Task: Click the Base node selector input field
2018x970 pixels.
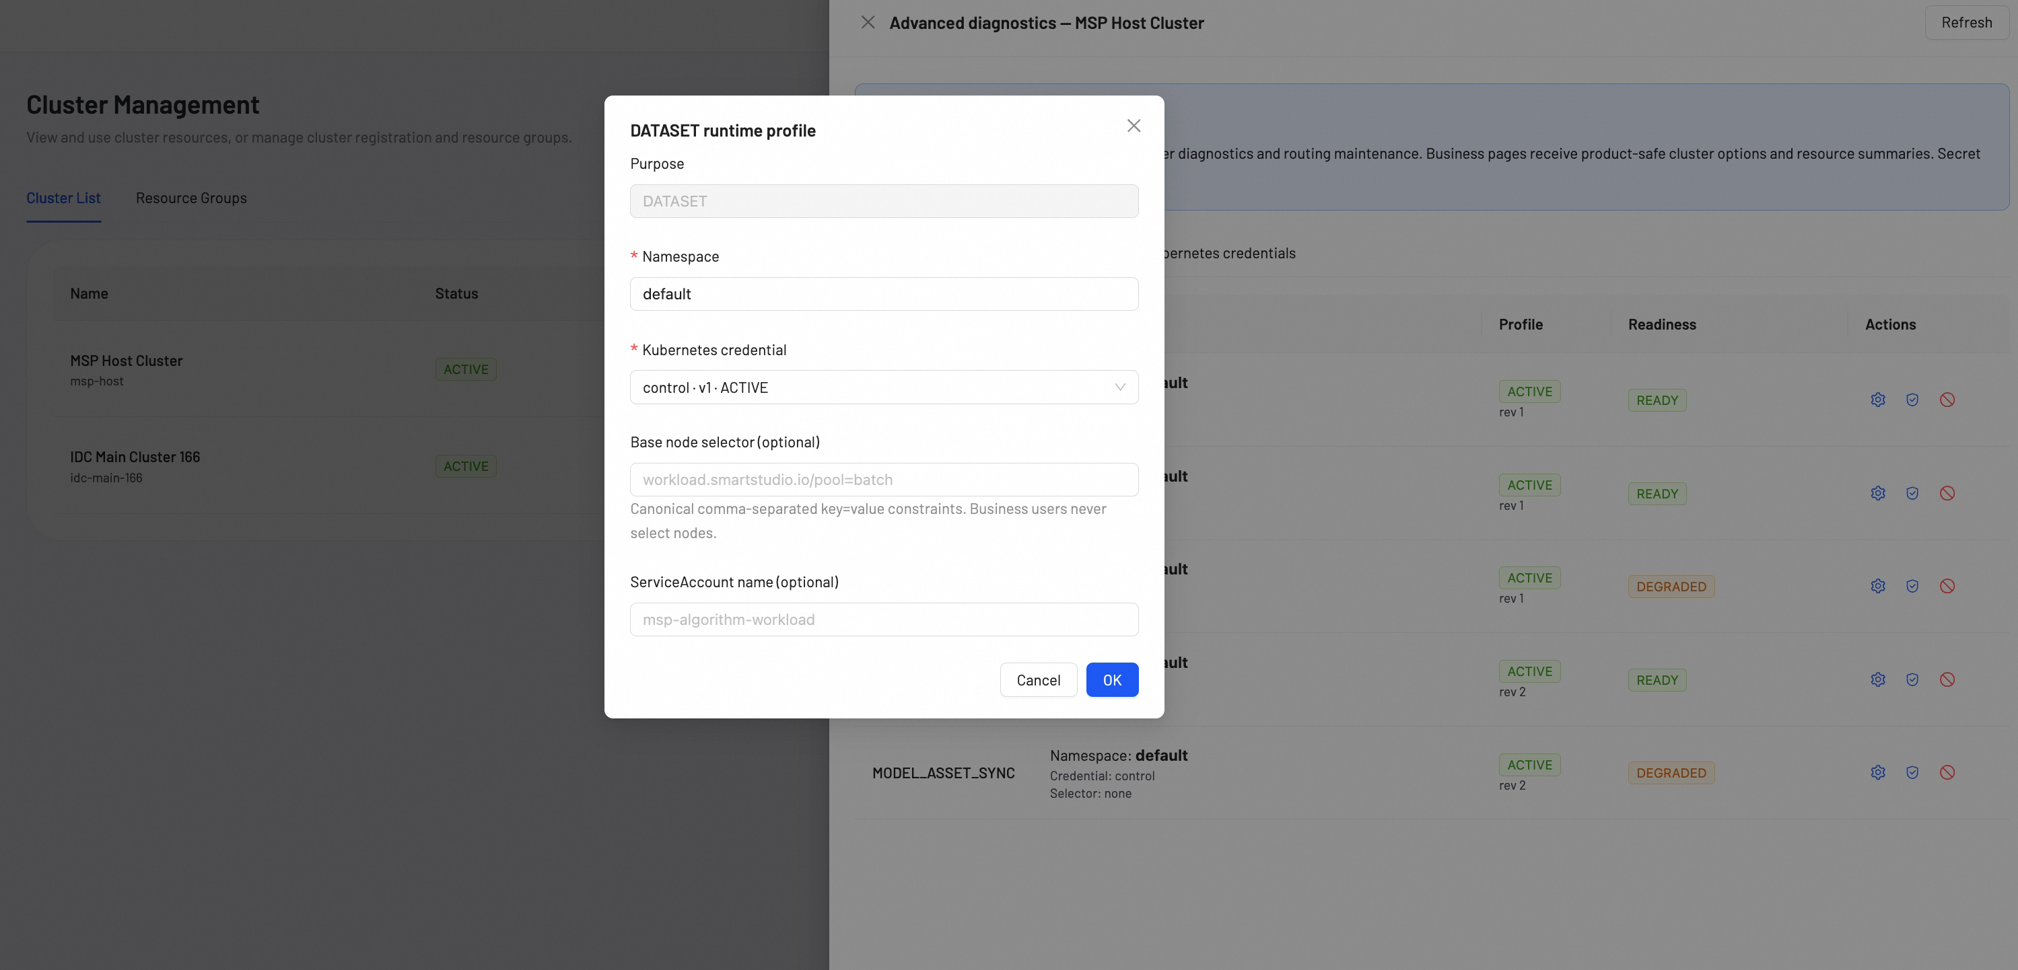Action: coord(884,480)
